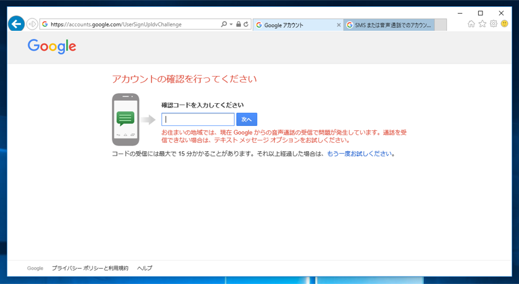Show security report via lock icon
Image resolution: width=519 pixels, height=284 pixels.
pos(238,24)
